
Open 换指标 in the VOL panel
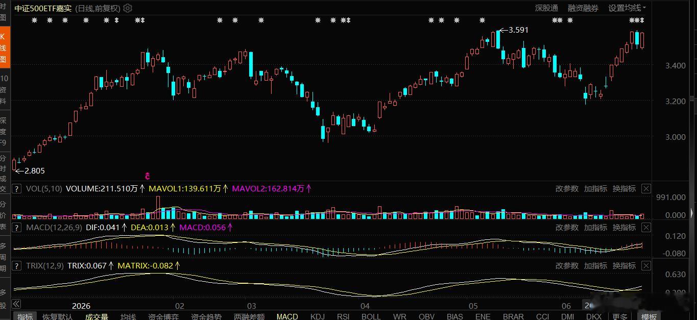coord(624,189)
